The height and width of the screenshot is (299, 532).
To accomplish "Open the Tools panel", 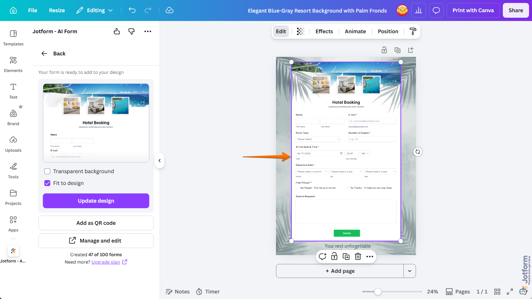I will point(13,171).
